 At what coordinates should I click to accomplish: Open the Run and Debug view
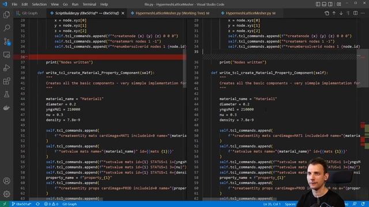[x=6, y=68]
